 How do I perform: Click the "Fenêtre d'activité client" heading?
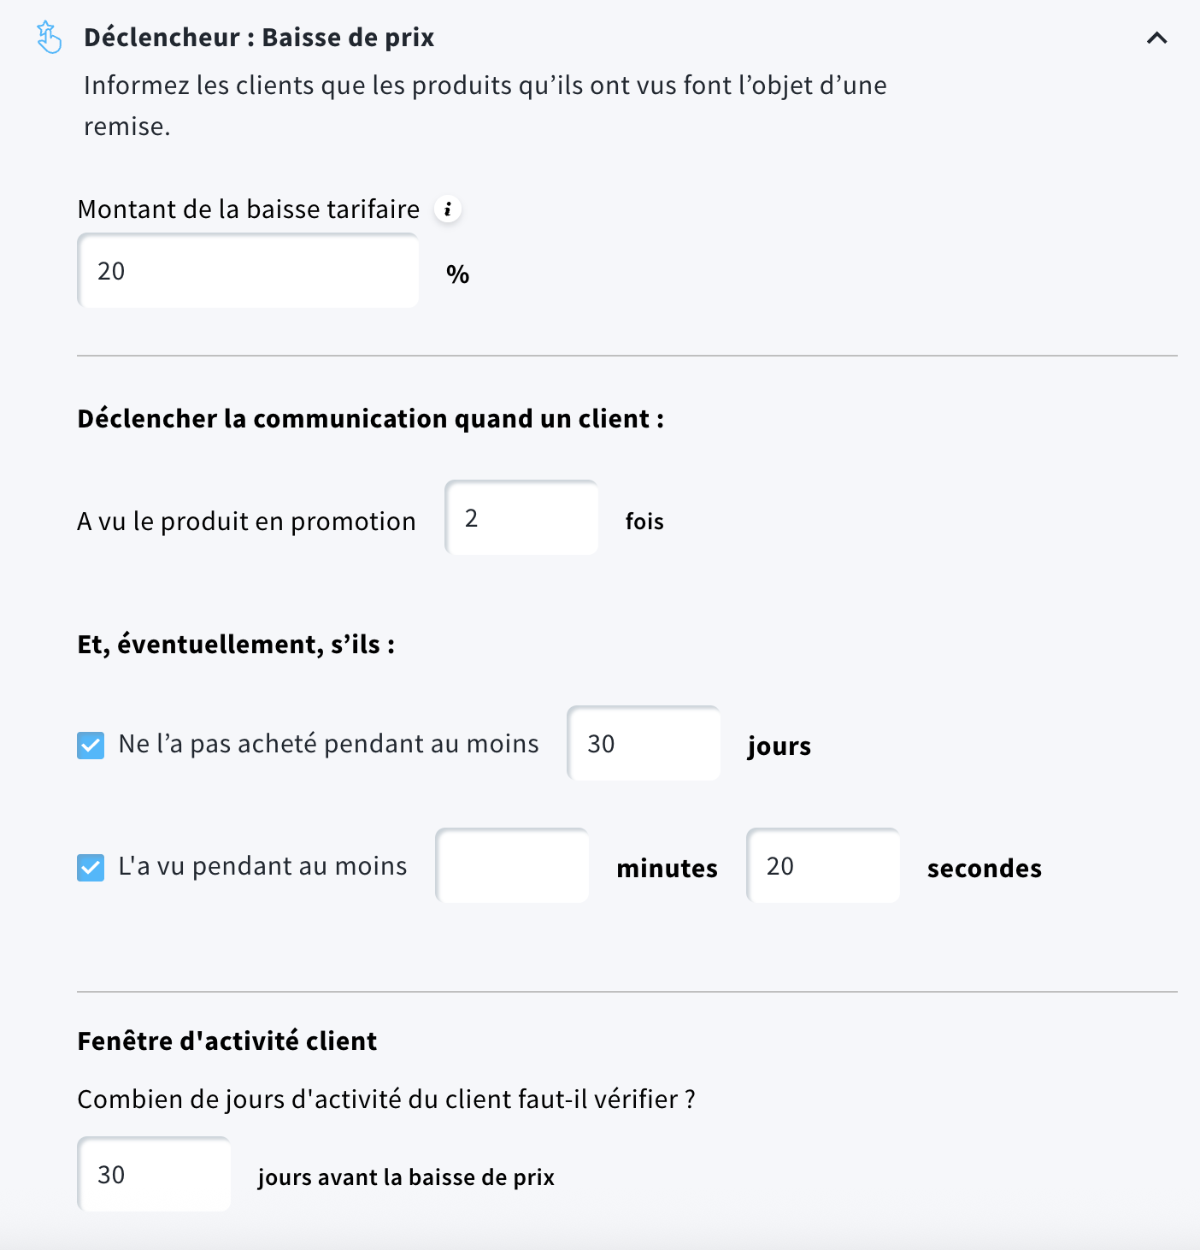[x=226, y=1041]
